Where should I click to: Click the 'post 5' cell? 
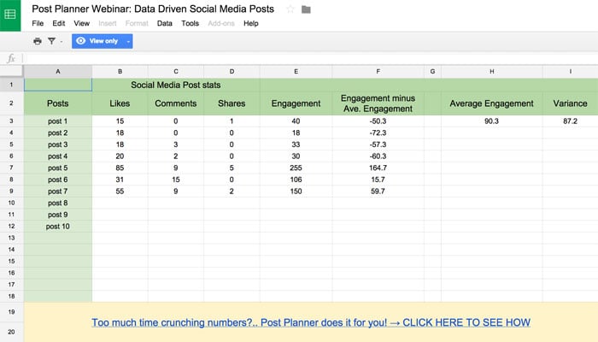[57, 168]
